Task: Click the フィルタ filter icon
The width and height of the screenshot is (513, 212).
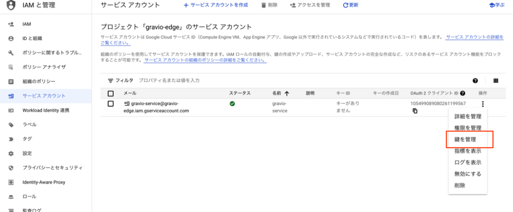Action: (111, 80)
